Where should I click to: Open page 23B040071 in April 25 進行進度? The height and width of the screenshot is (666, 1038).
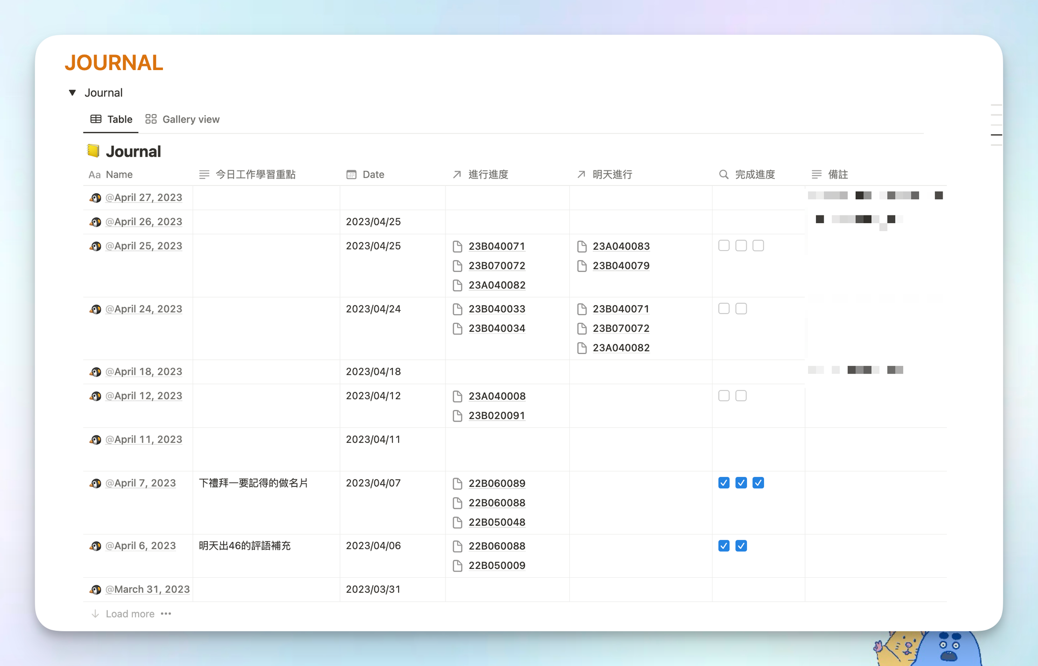[497, 247]
